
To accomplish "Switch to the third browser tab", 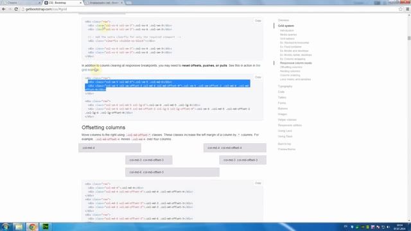I will 104,3.
